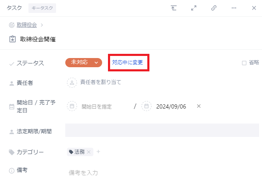Open the 未対応 status dropdown
Screen dimensions: 262x182
(x=84, y=63)
